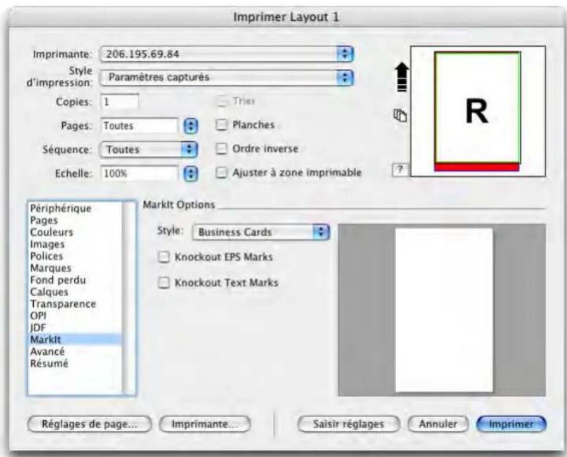Viewport: 567px width, 457px height.
Task: Click the Saisir réglages button
Action: 349,424
